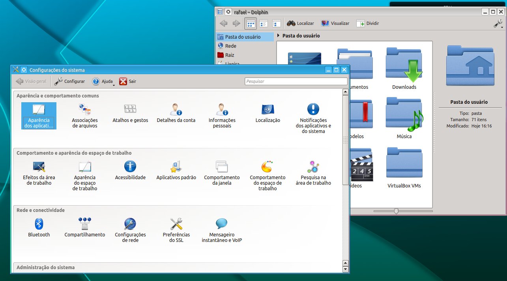
Task: Open Bluetooth settings
Action: 39,228
